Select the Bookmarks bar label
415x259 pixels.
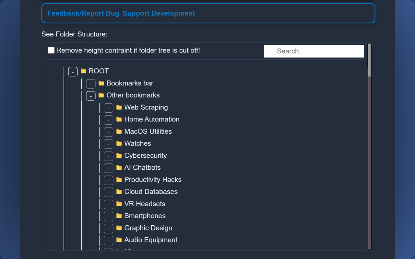click(130, 83)
